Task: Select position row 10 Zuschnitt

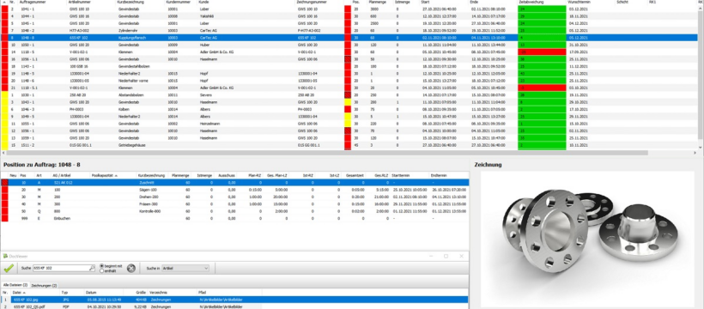Action: [x=234, y=183]
